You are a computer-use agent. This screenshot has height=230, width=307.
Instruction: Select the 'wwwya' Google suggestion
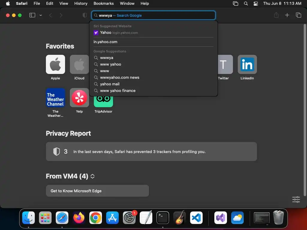153,58
